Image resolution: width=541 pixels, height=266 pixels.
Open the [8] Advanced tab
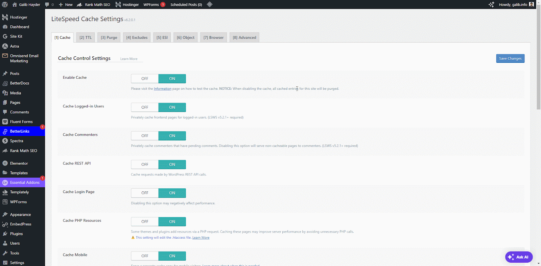[x=244, y=37]
